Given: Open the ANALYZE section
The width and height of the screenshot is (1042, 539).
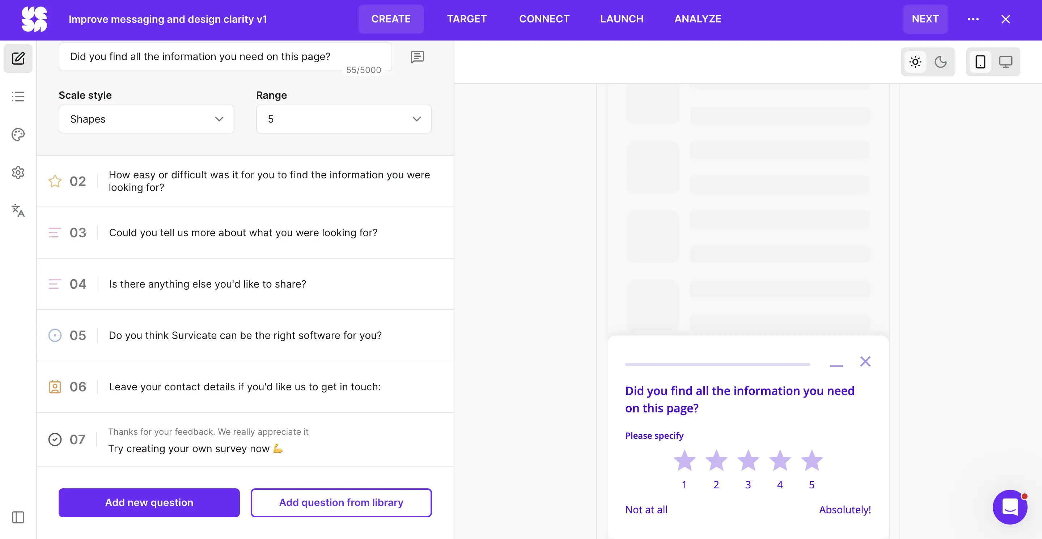Looking at the screenshot, I should [697, 18].
